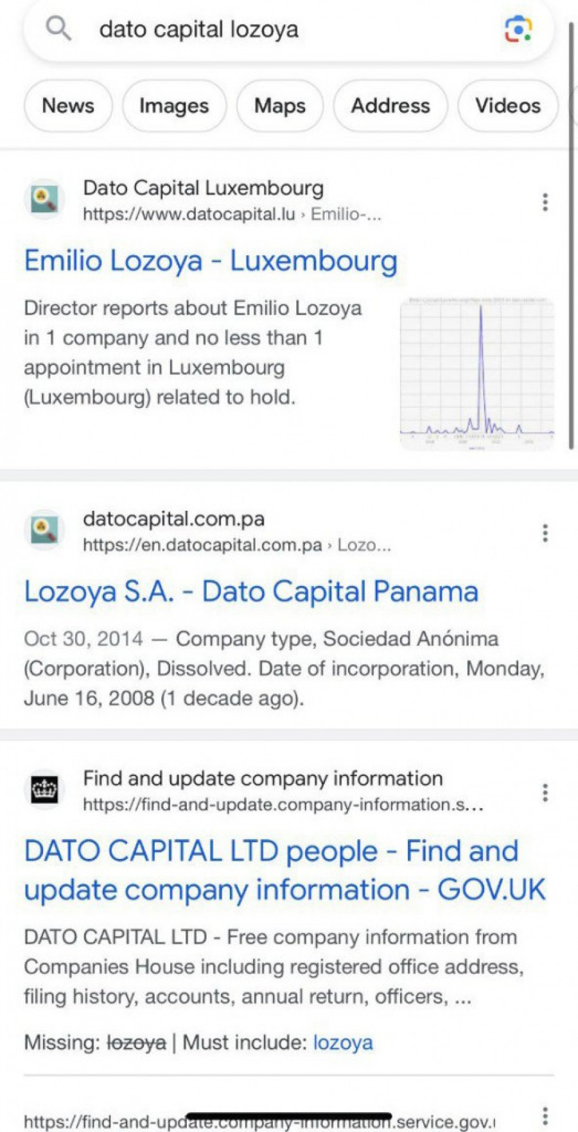The image size is (578, 1132).
Task: Switch to News results tab
Action: [x=68, y=106]
